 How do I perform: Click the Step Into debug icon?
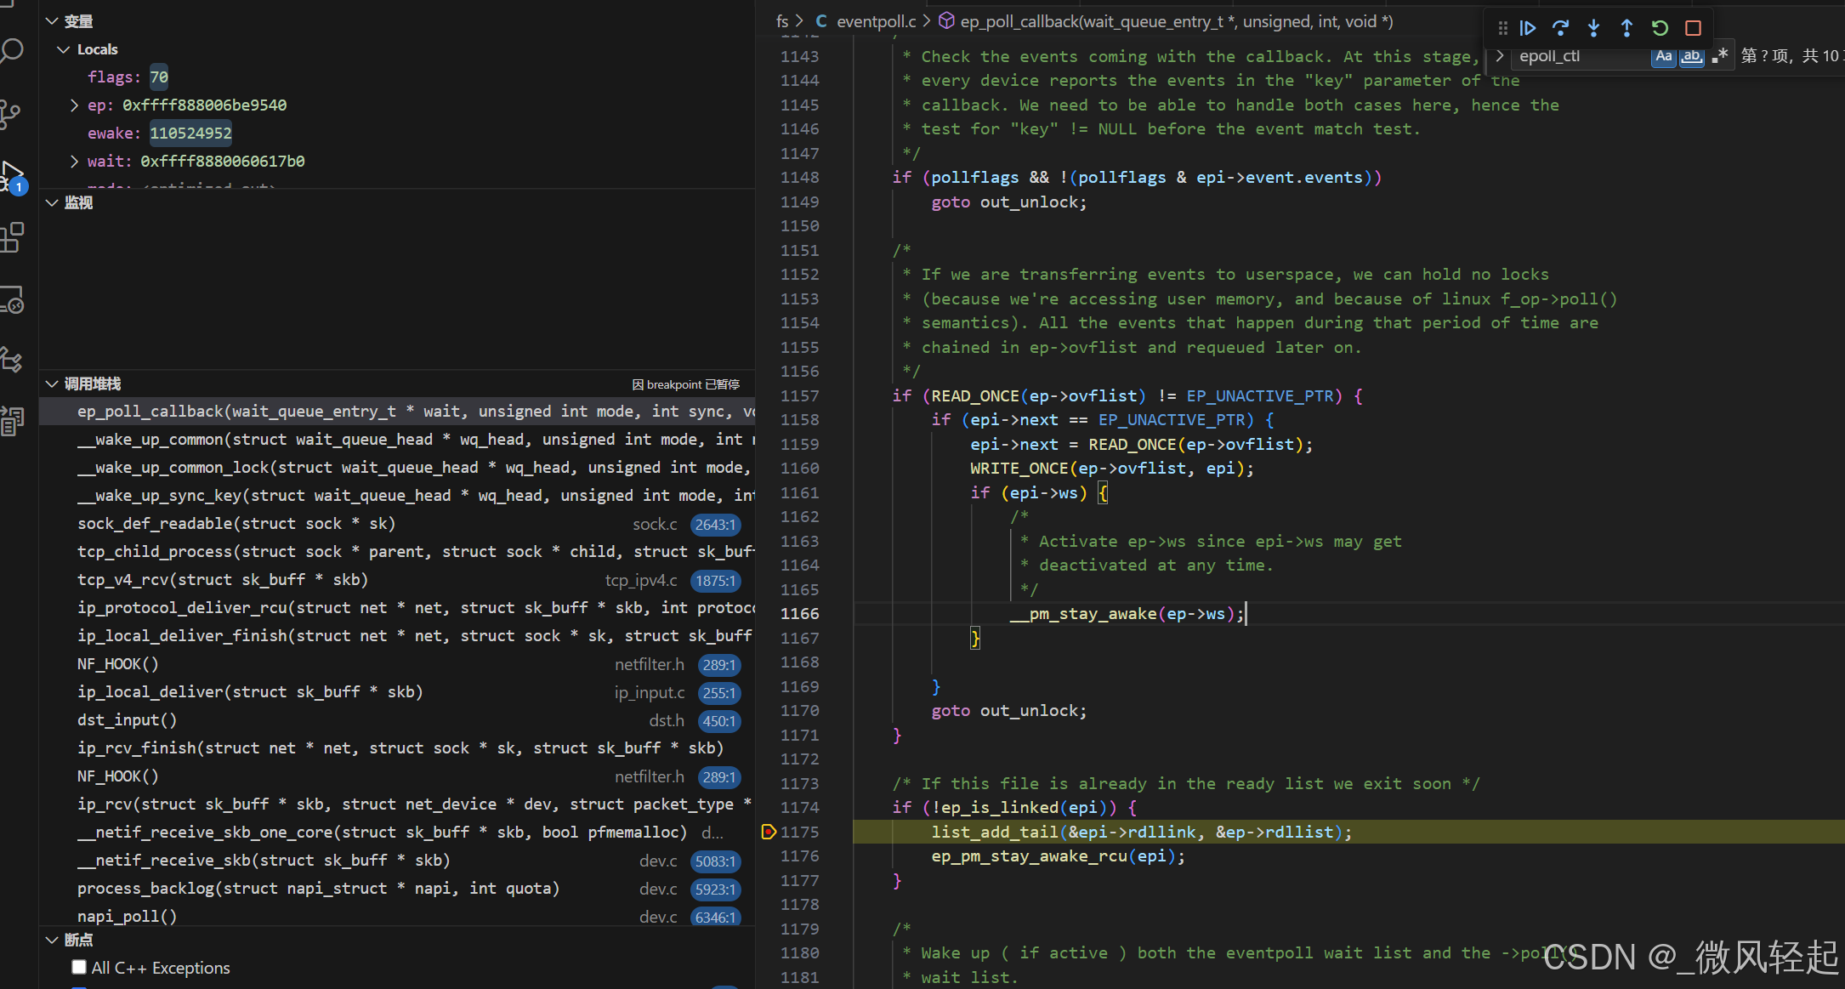click(x=1593, y=28)
